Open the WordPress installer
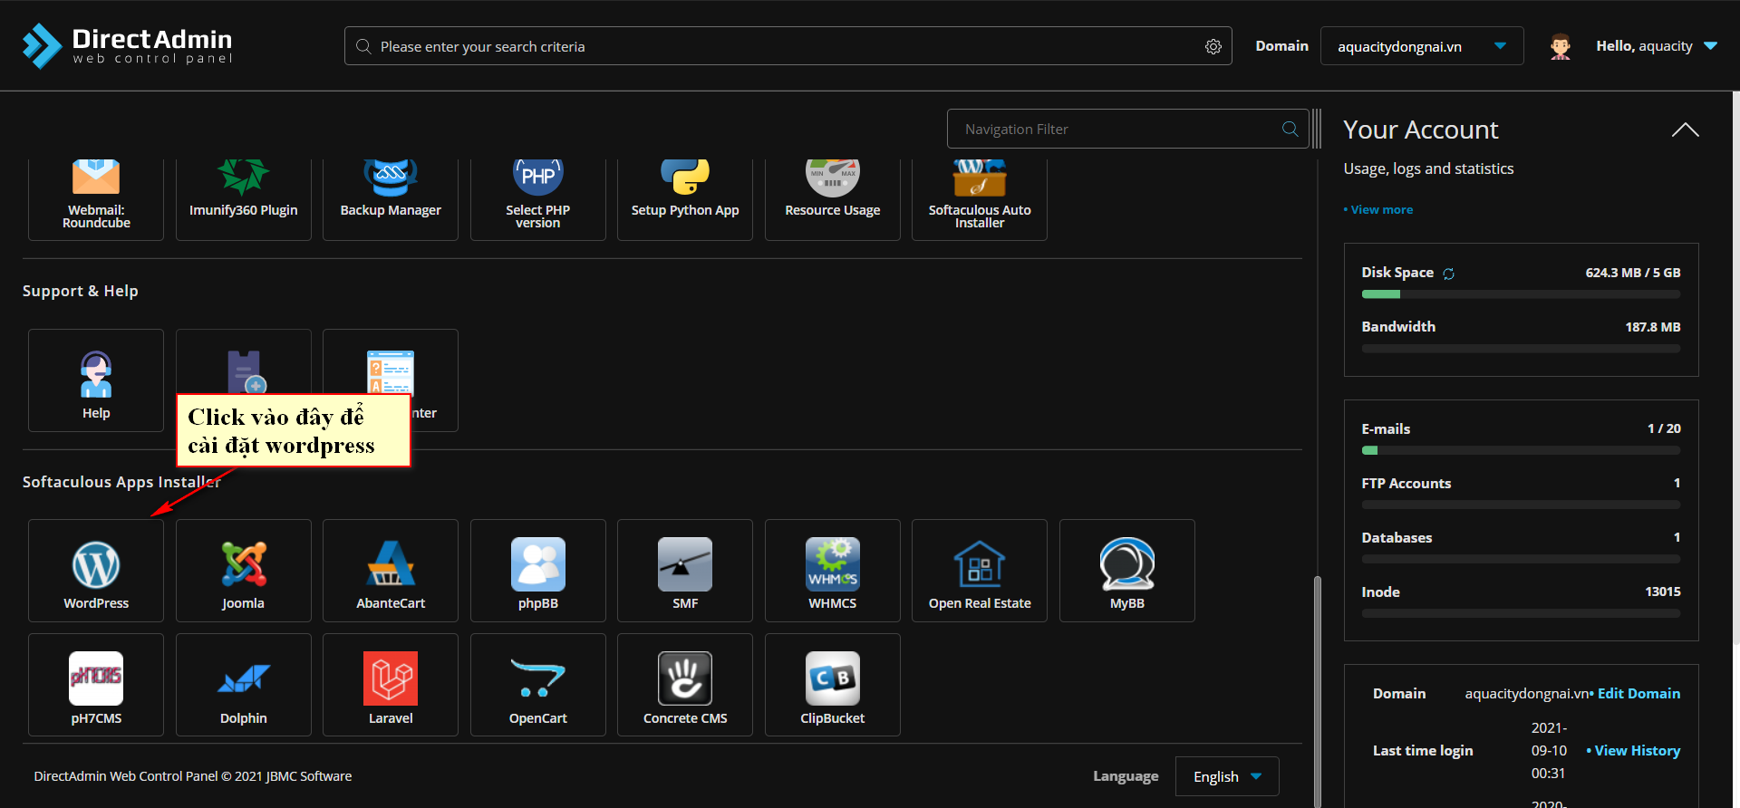 click(x=96, y=571)
